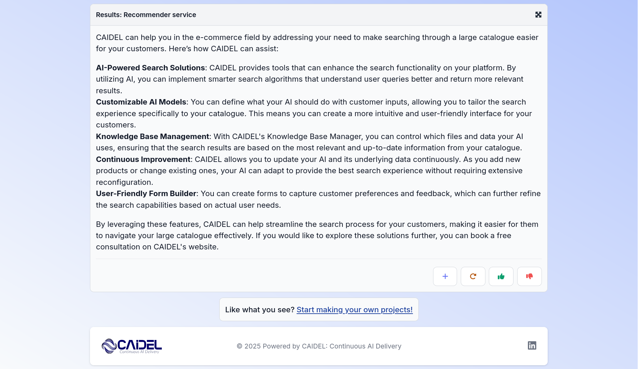Click the "Continuous Improvement" heading
Screen dimensions: 638x369
(143, 159)
